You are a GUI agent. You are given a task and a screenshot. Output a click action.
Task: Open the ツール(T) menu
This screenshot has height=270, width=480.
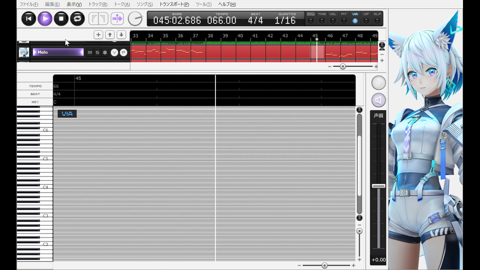point(203,4)
